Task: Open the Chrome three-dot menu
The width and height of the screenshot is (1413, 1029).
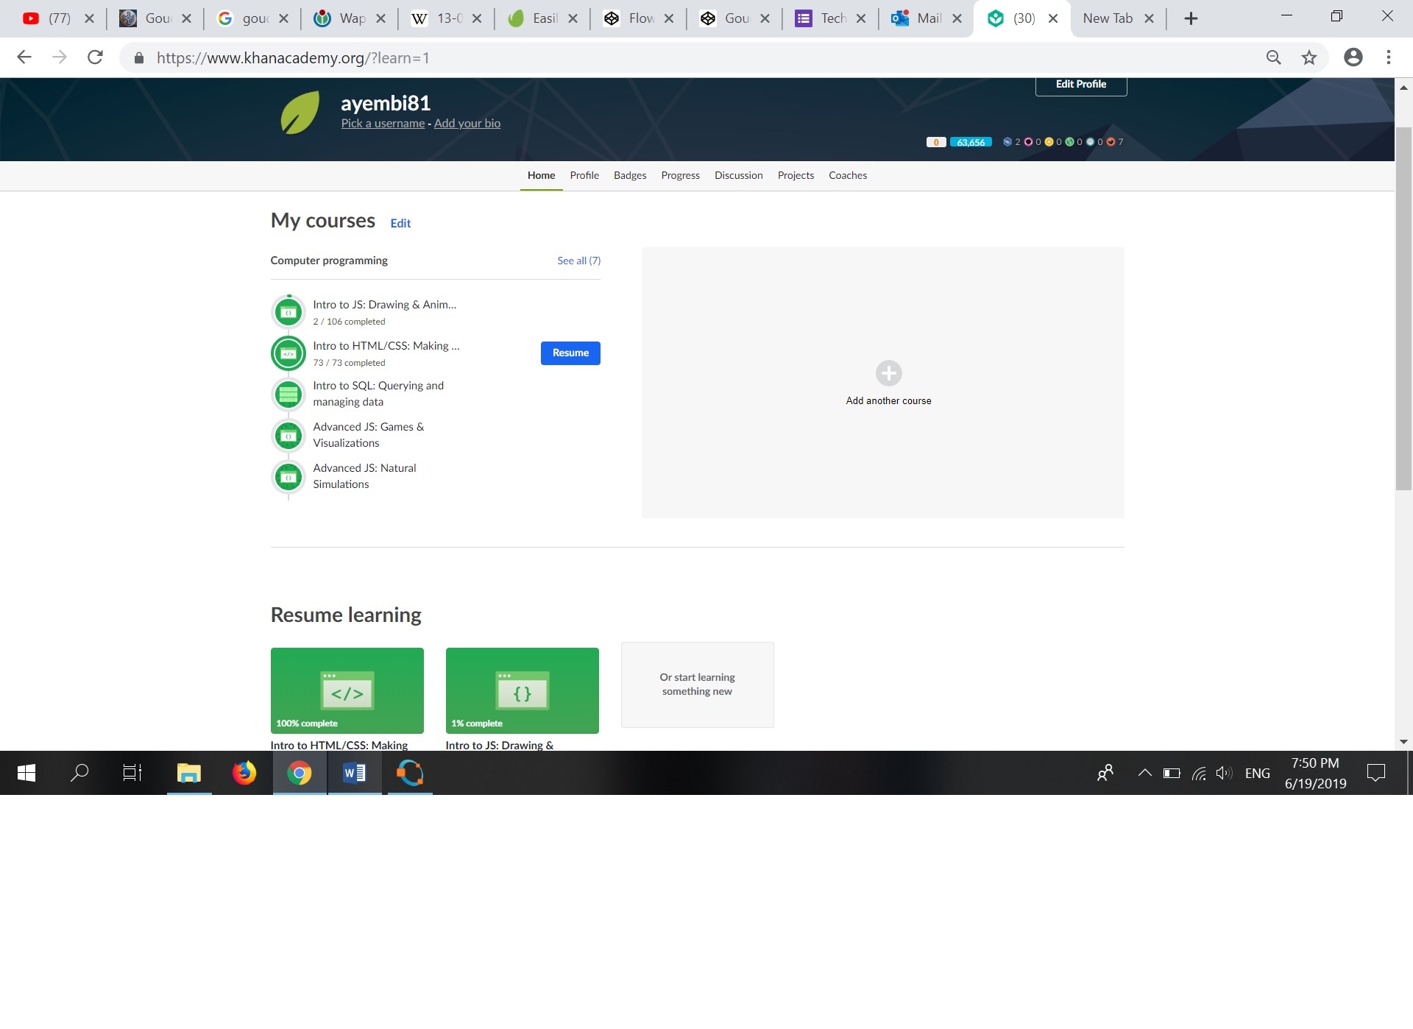Action: (1389, 57)
